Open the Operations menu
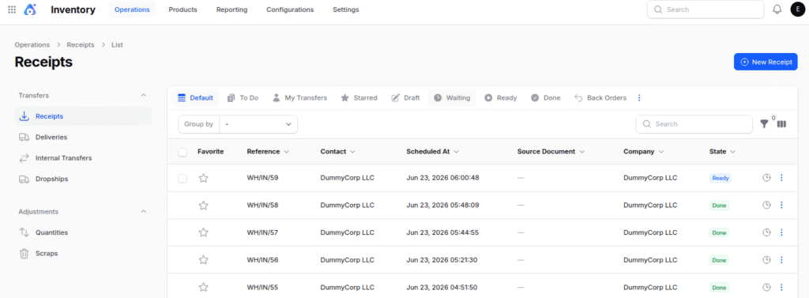 click(x=132, y=9)
